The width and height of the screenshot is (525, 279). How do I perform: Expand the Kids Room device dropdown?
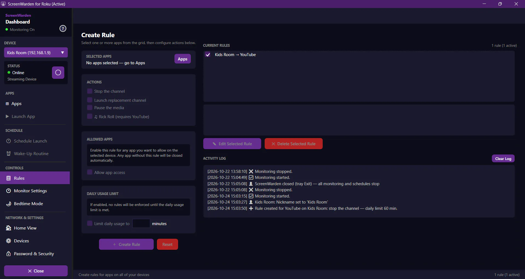coord(36,53)
